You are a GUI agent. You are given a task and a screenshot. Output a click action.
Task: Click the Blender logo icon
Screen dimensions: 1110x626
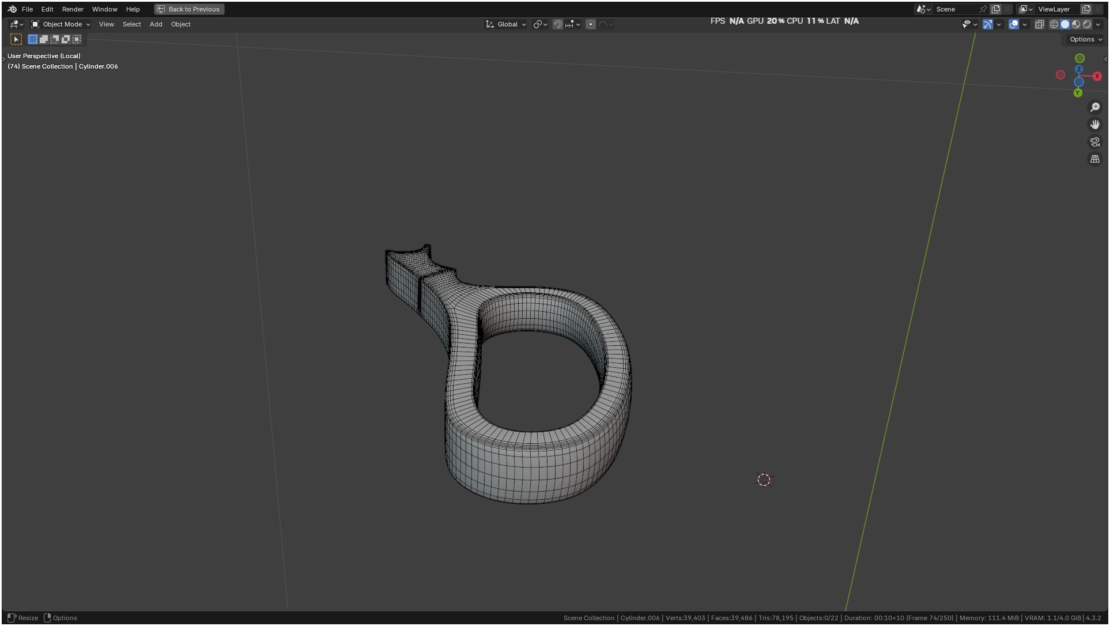click(12, 9)
